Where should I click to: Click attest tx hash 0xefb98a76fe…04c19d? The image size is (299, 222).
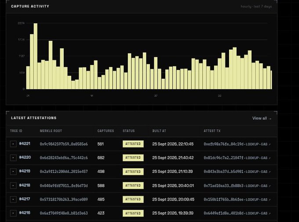coord(223,144)
